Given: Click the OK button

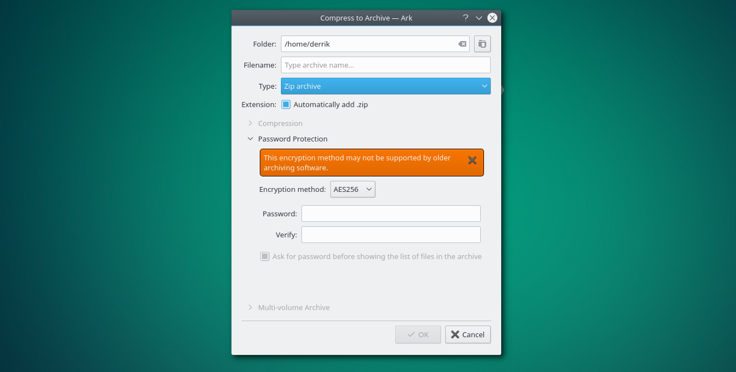Looking at the screenshot, I should tap(418, 335).
